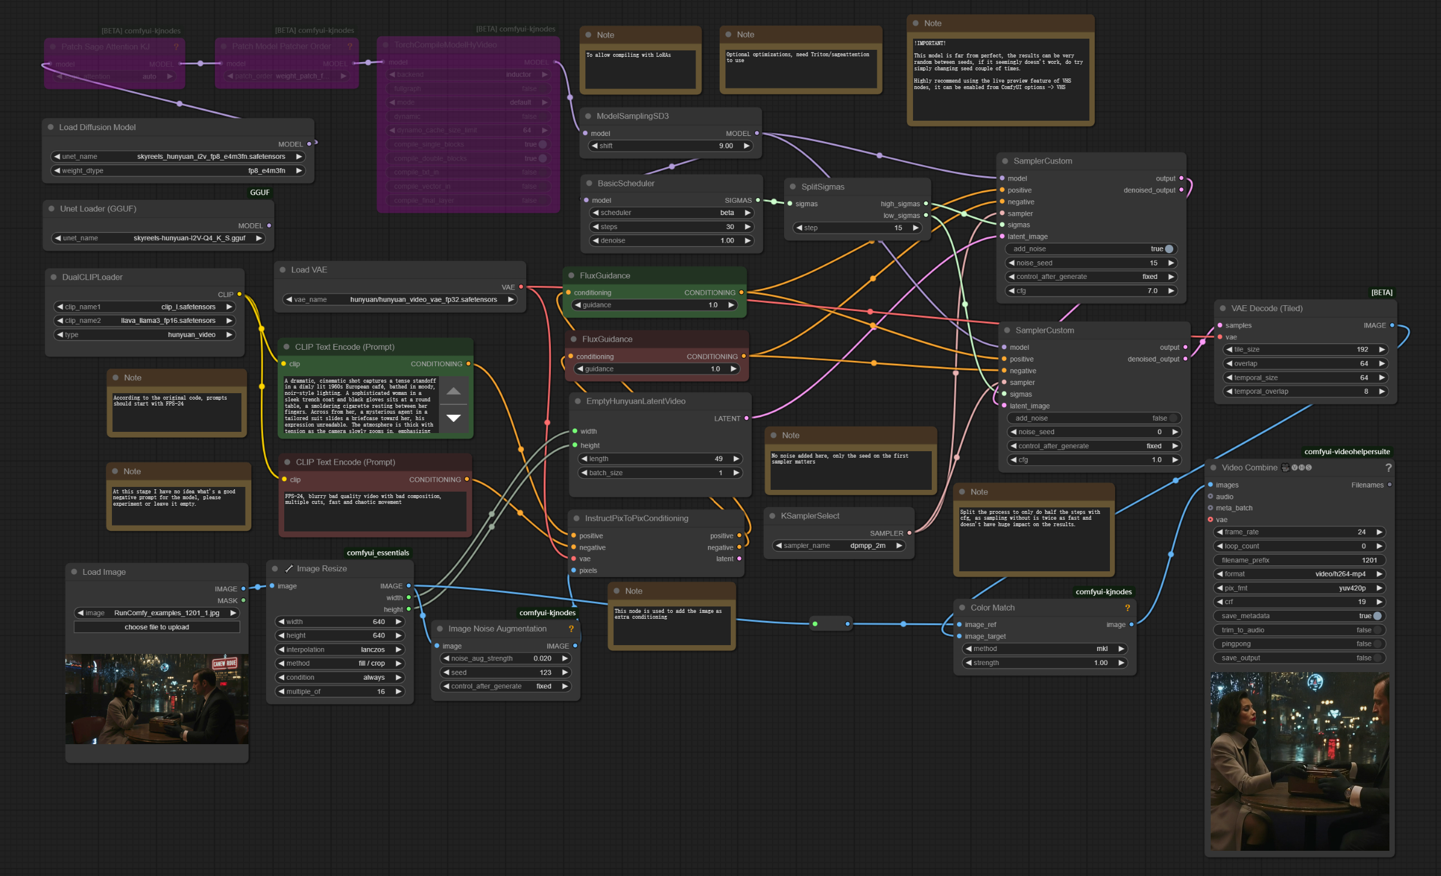Image resolution: width=1441 pixels, height=876 pixels.
Task: Click the question mark on Image Noise Augmentation node
Action: pyautogui.click(x=571, y=629)
